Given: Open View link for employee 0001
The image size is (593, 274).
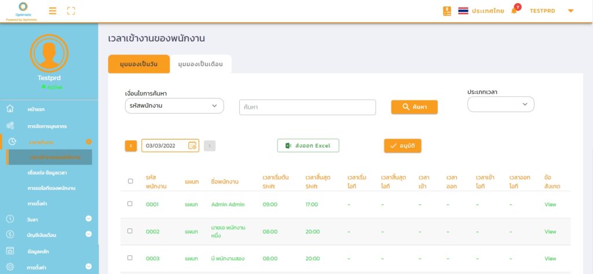Looking at the screenshot, I should pos(550,204).
